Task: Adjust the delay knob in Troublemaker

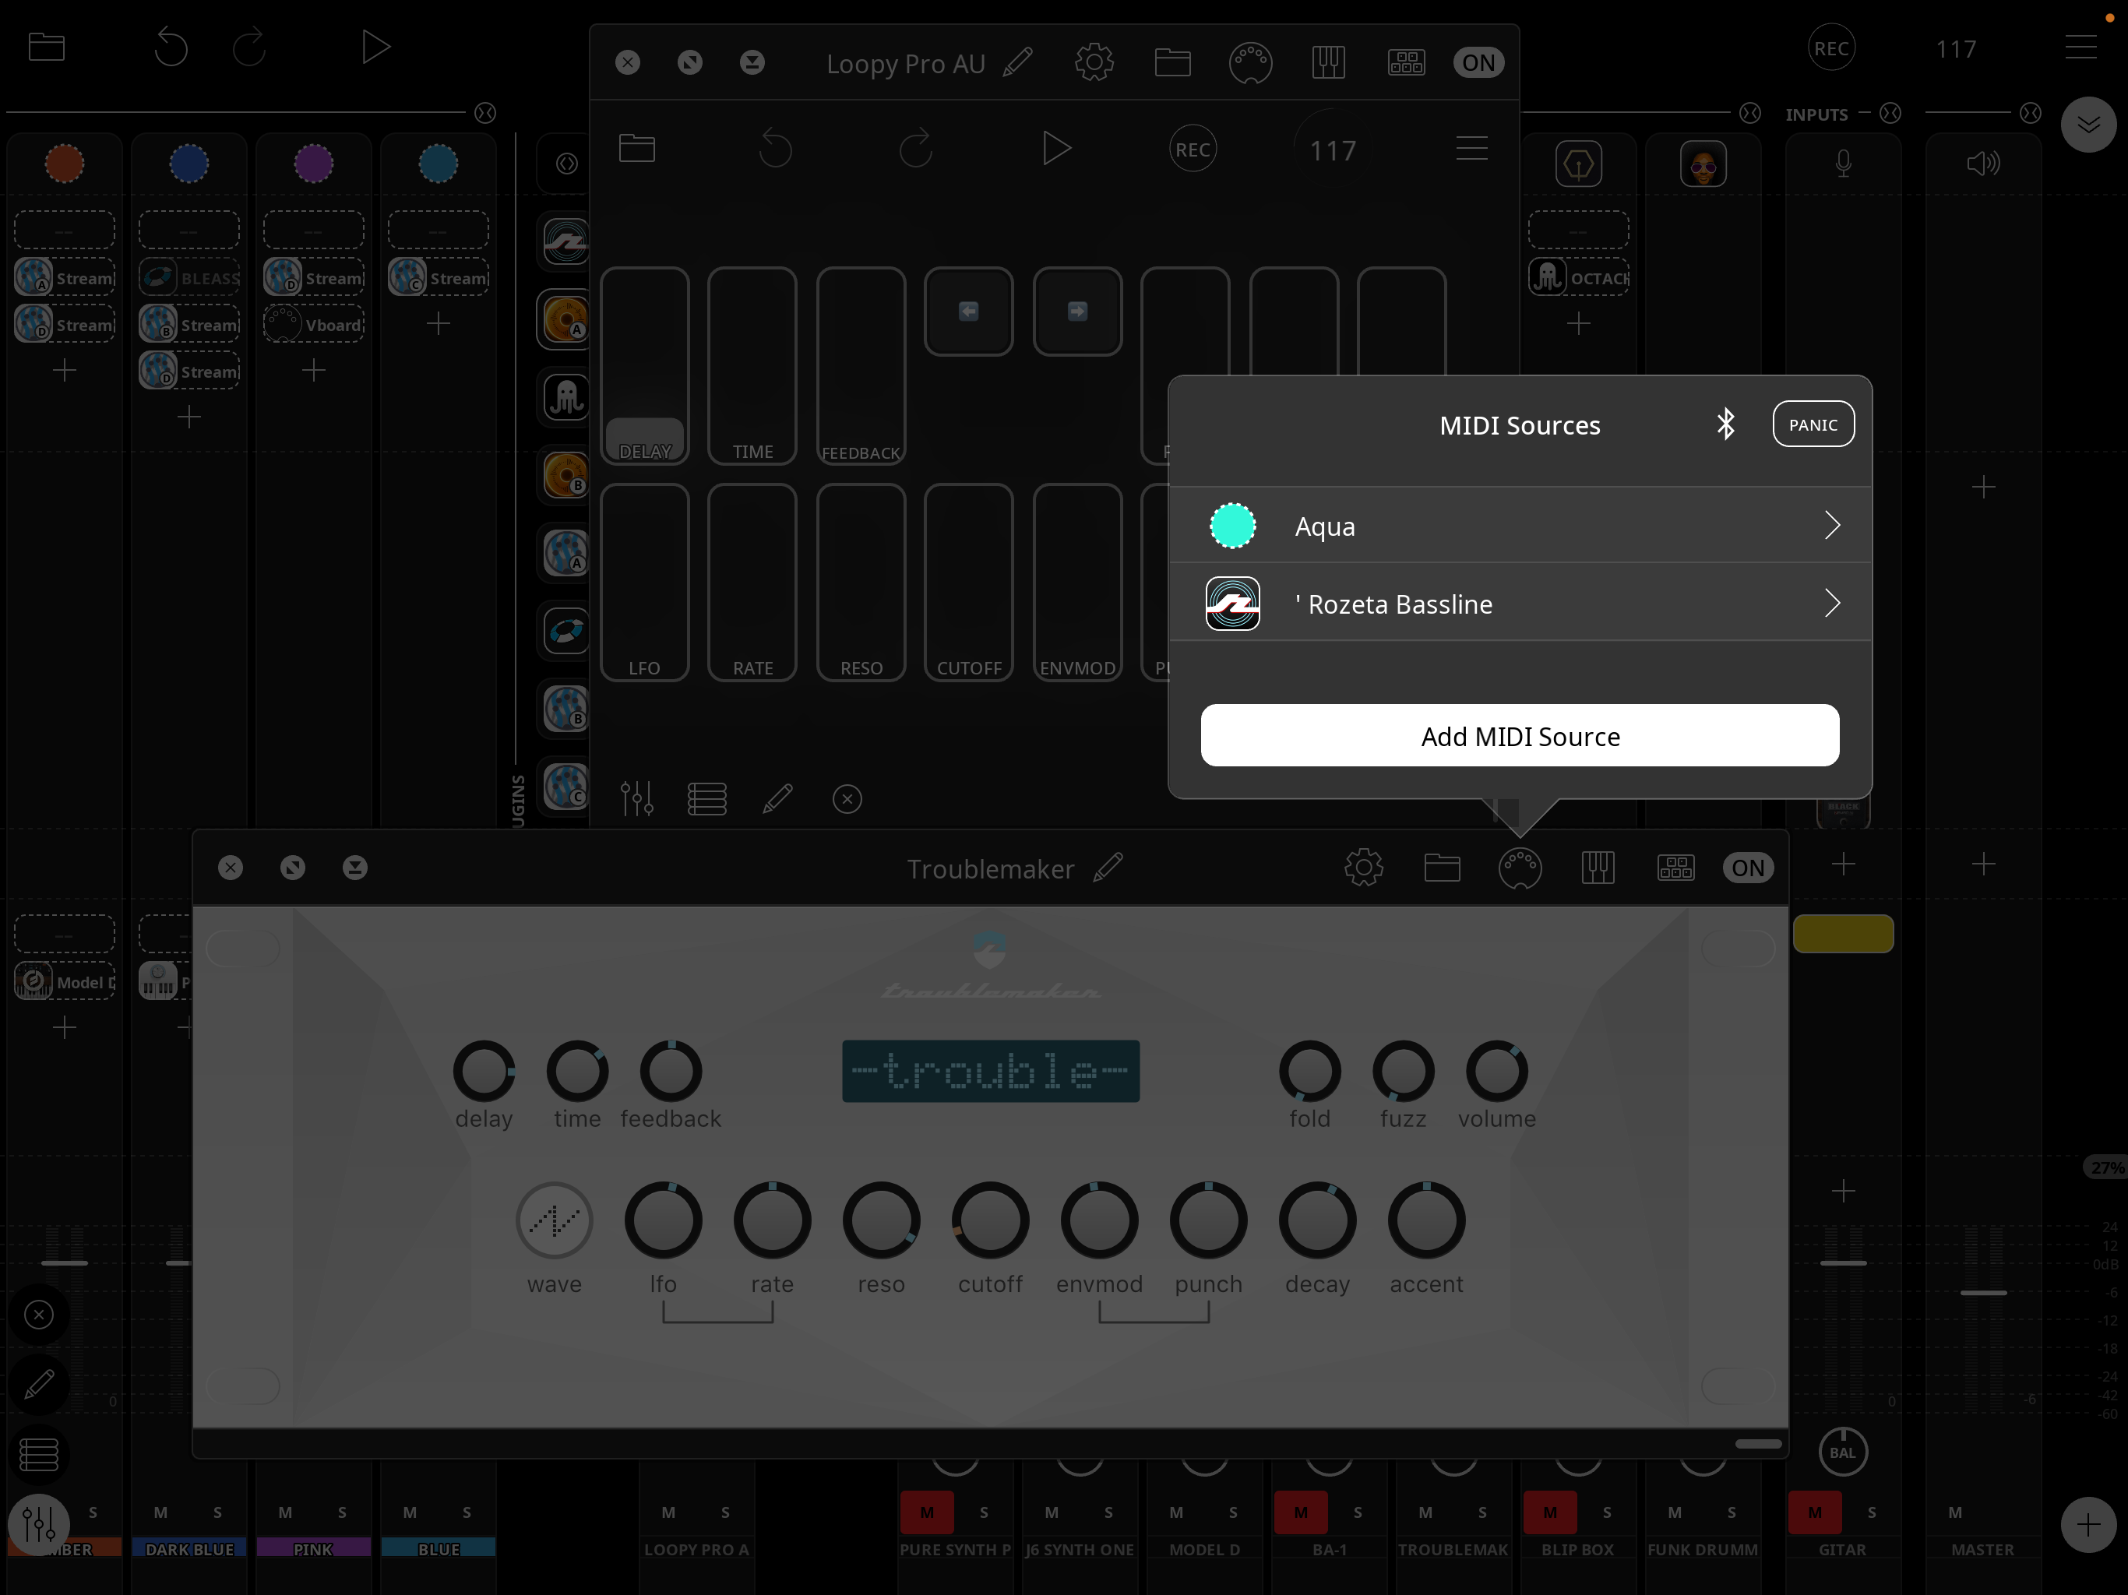Action: coord(483,1071)
